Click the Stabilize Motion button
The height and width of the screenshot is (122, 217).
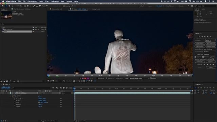211,46
